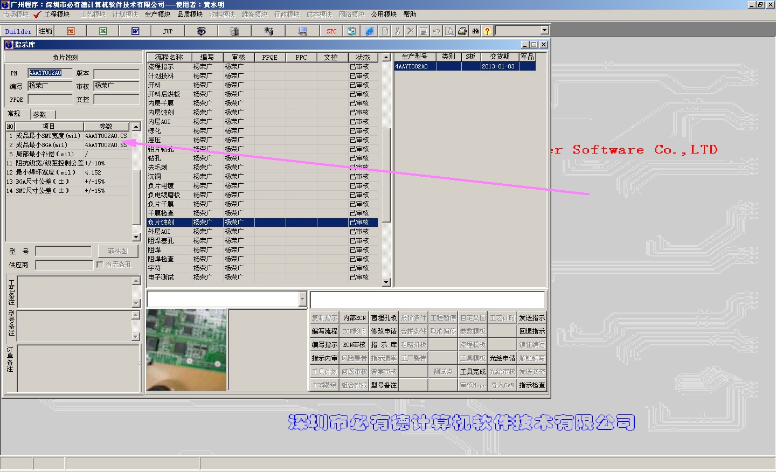The width and height of the screenshot is (776, 472).
Task: Click the Word toolbar icon
Action: [x=135, y=31]
